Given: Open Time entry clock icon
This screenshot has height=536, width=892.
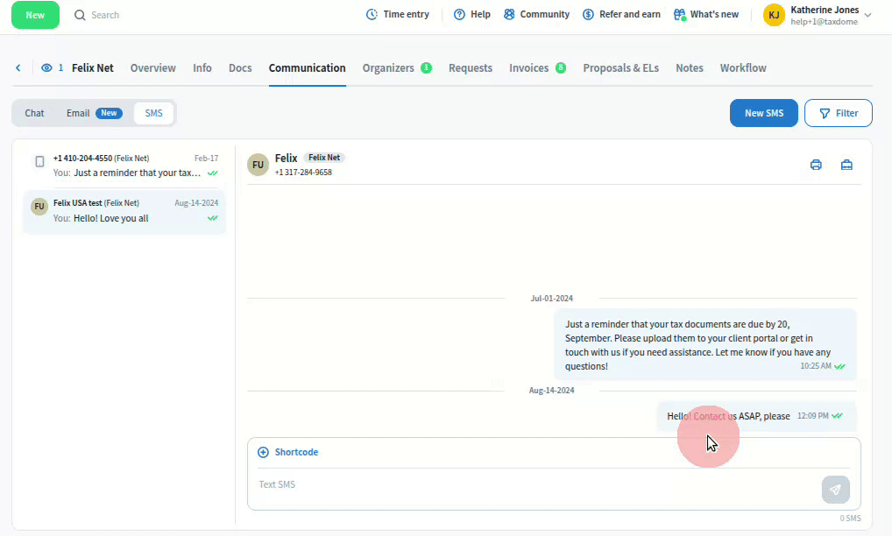Looking at the screenshot, I should coord(372,15).
